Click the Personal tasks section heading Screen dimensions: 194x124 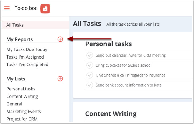[x=108, y=44]
